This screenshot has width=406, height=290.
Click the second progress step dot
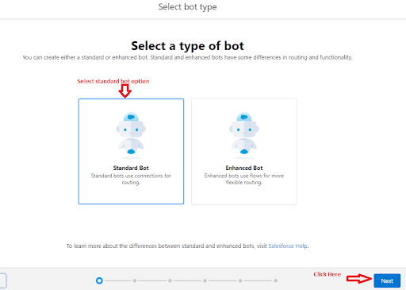[135, 280]
